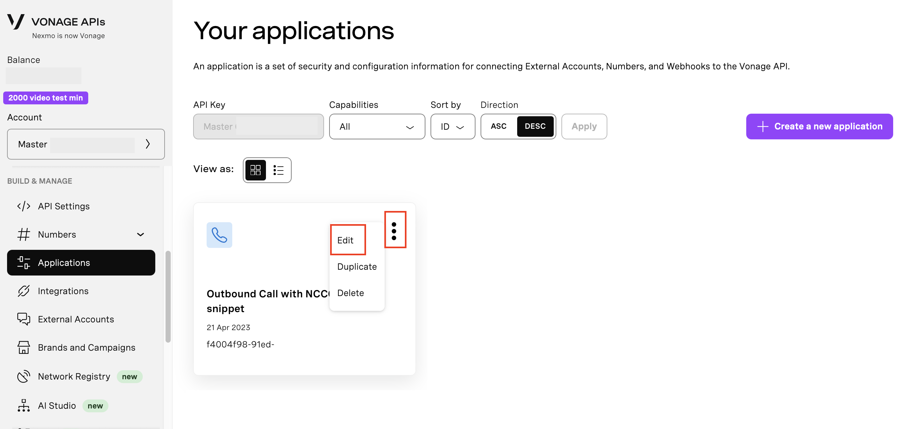906x429 pixels.
Task: Open the API Settings code icon
Action: tap(23, 206)
